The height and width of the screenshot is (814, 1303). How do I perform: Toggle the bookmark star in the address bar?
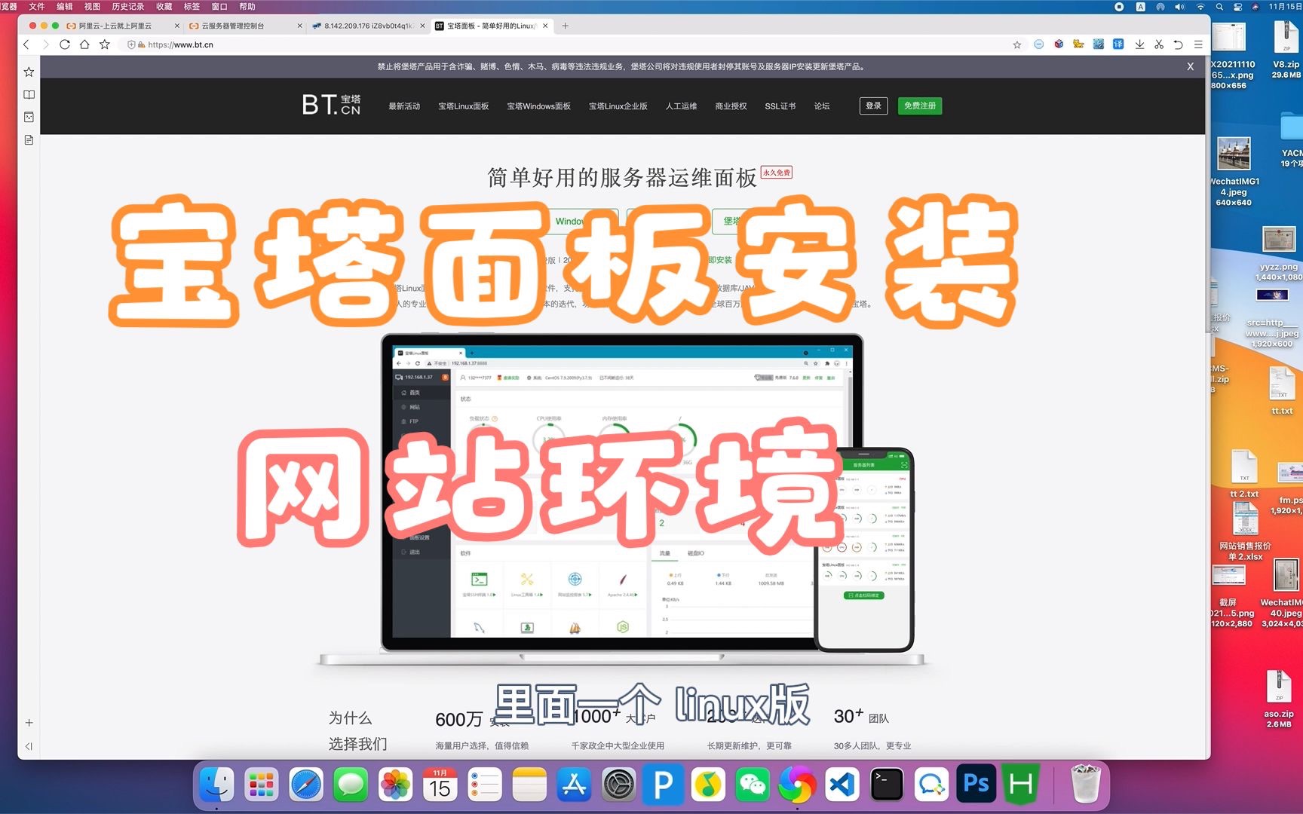coord(1017,44)
